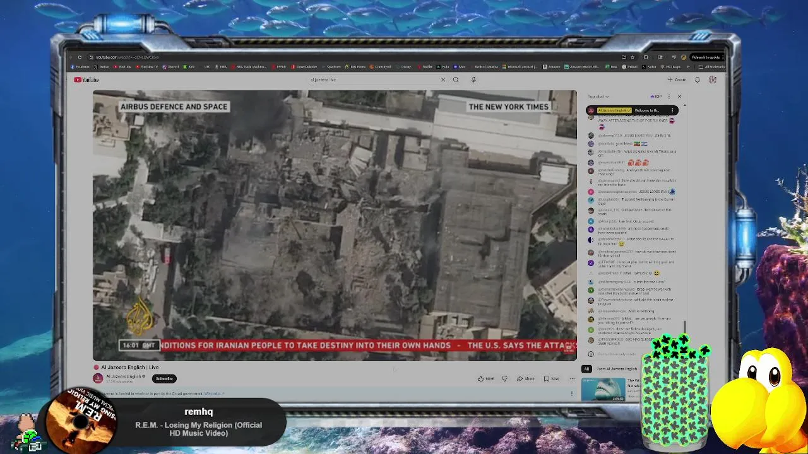
Task: Expand the Top chat dropdown
Action: [x=598, y=96]
